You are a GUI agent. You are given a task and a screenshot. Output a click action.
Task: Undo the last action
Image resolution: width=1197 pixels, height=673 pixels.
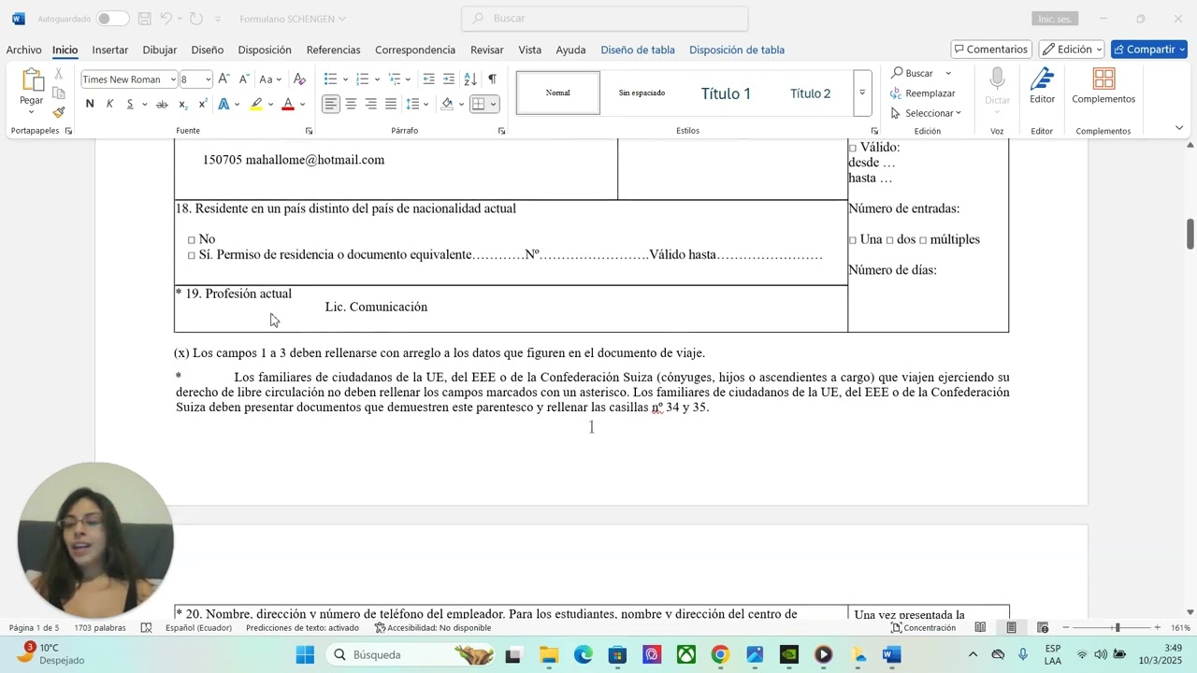coord(166,19)
